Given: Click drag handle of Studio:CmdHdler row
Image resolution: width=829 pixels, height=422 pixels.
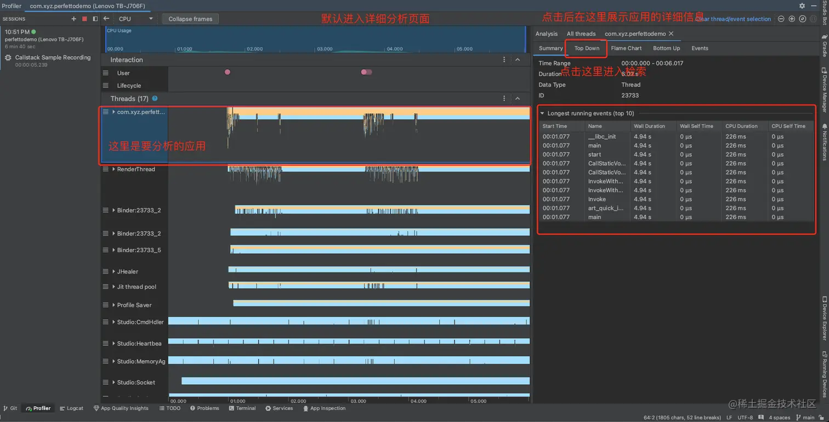Looking at the screenshot, I should point(106,322).
